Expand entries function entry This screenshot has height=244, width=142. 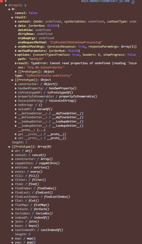pos(13,167)
